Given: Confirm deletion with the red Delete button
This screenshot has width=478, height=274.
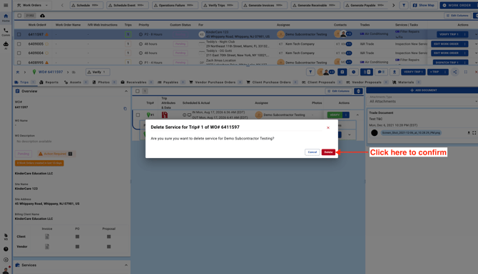Looking at the screenshot, I should pyautogui.click(x=328, y=152).
